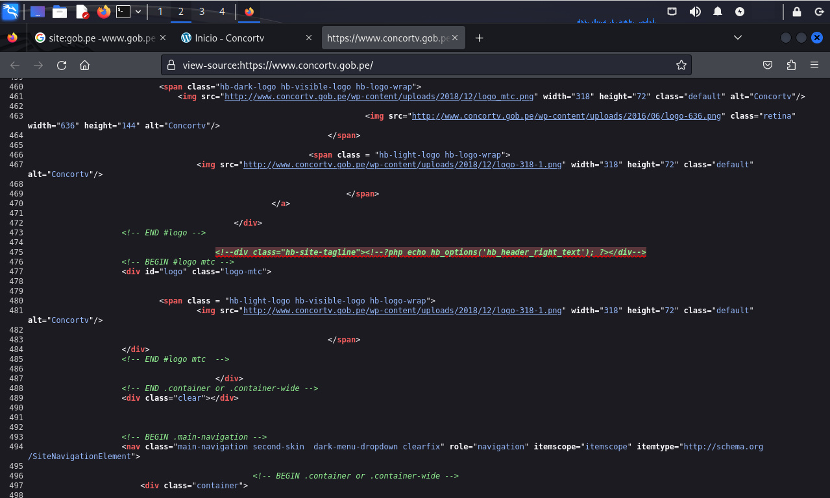830x498 pixels.
Task: Open the logo-636.png source link
Action: point(567,116)
